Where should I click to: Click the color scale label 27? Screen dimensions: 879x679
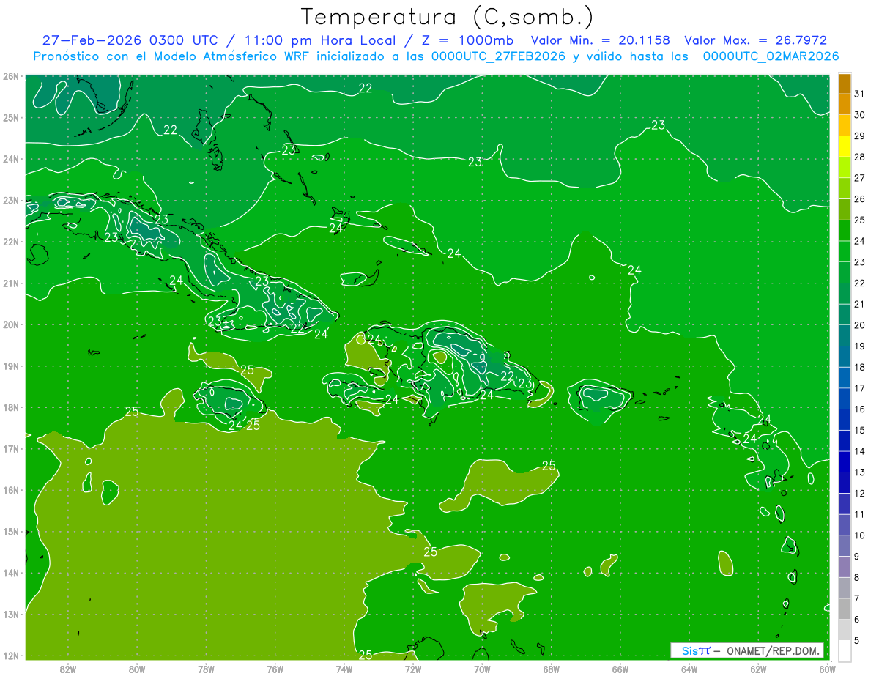click(859, 178)
